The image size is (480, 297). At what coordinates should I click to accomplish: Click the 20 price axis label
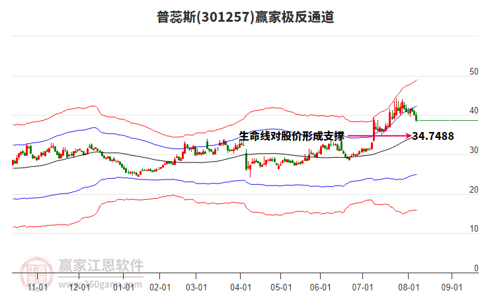point(473,189)
